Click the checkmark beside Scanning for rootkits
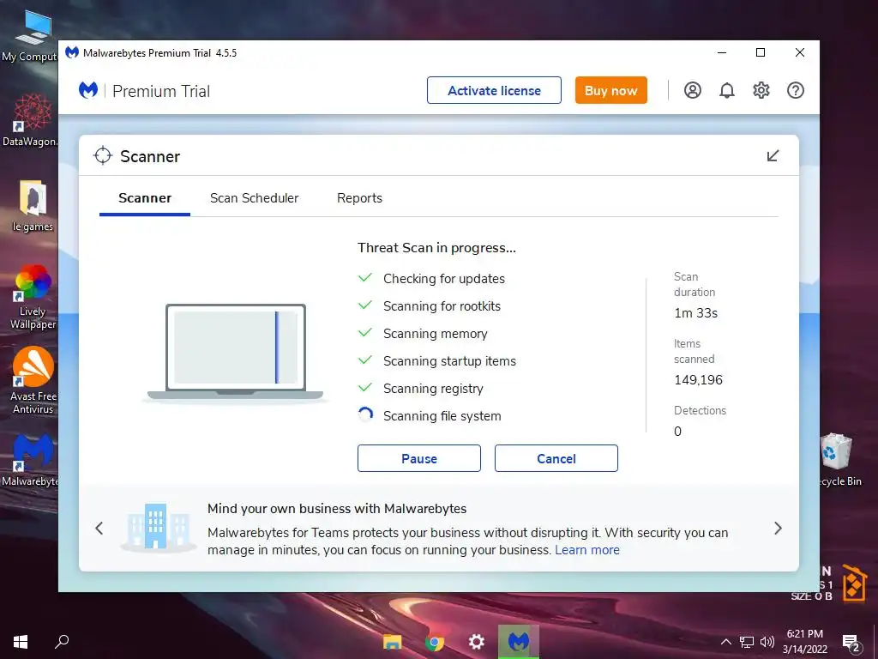Screen dimensions: 878x659 (365, 305)
